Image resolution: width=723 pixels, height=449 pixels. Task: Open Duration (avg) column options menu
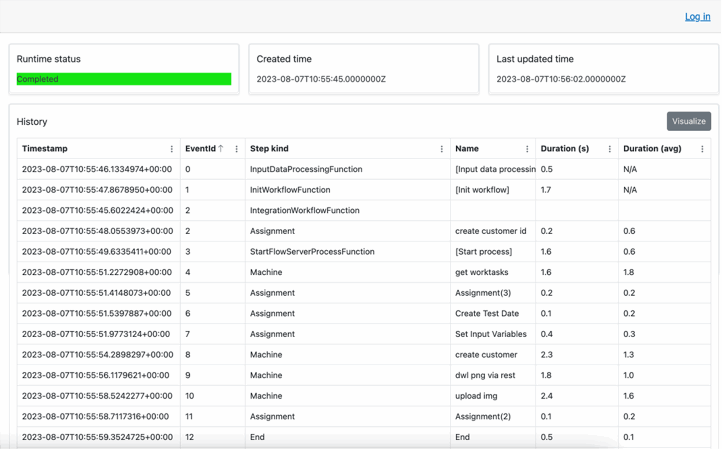coord(702,149)
